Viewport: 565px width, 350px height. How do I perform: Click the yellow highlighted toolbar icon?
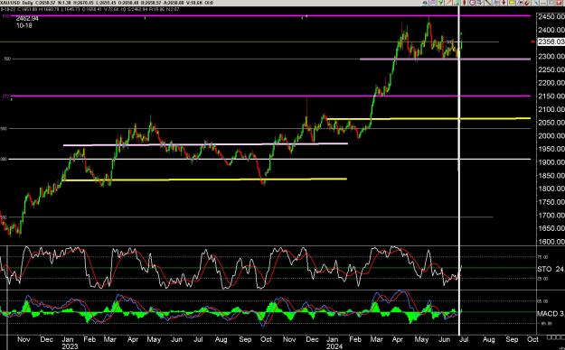click(512, 3)
